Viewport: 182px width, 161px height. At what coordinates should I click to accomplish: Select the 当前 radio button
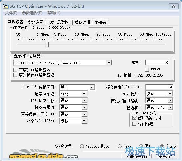[x=120, y=146]
